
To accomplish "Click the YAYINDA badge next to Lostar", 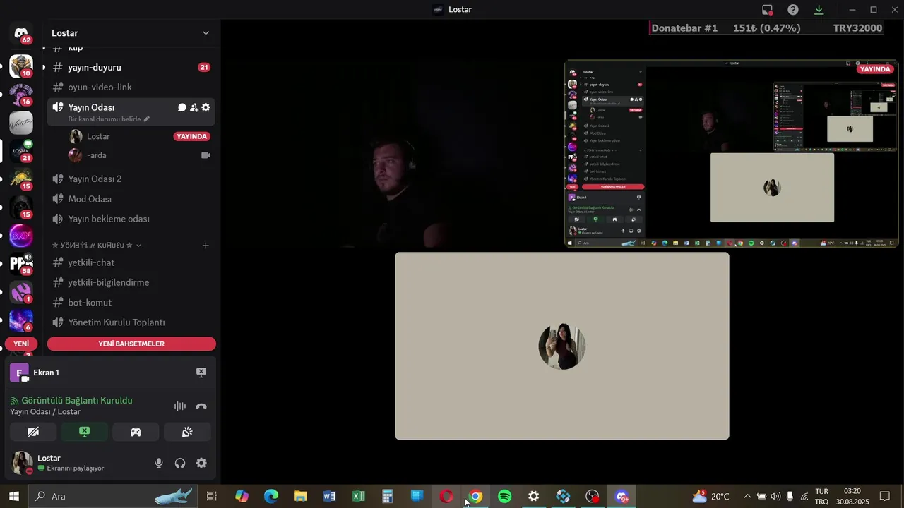I will [192, 136].
